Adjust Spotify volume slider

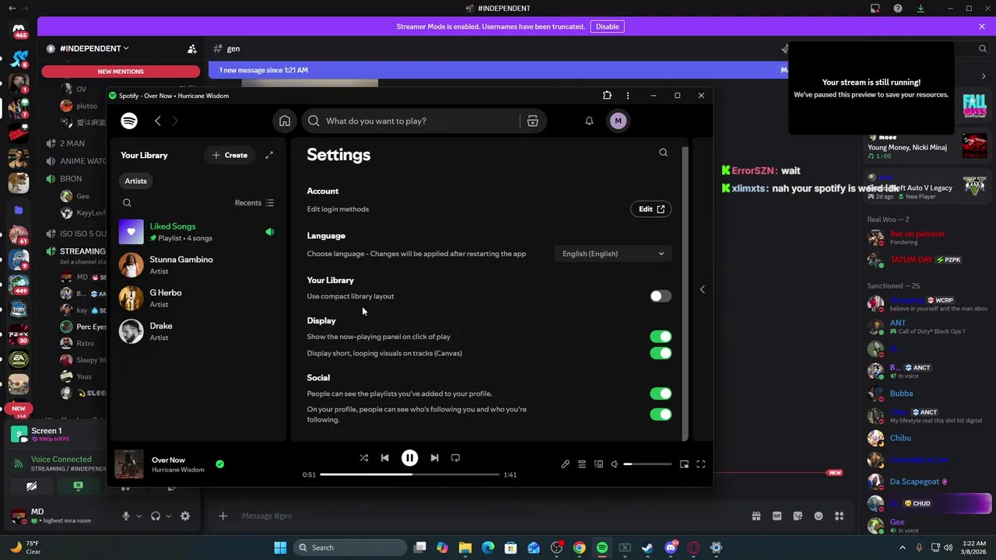647,464
